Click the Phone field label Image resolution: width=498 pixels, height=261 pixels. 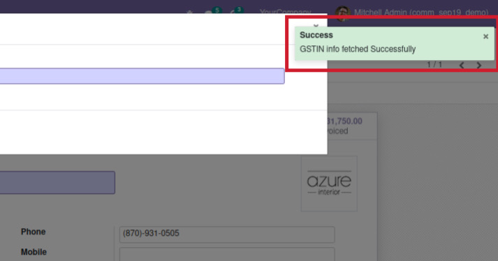[34, 232]
